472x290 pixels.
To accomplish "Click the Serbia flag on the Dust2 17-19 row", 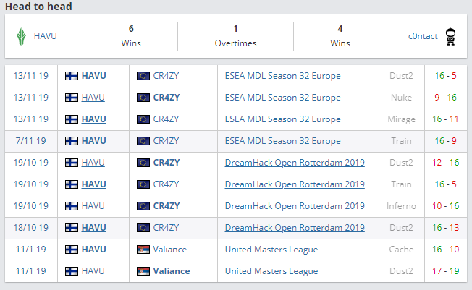I will [x=143, y=271].
